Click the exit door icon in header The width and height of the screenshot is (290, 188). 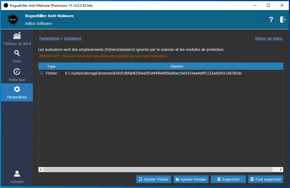(282, 20)
